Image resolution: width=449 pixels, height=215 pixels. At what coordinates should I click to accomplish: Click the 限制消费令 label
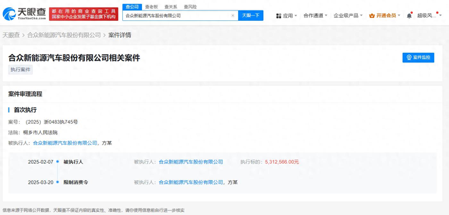pyautogui.click(x=76, y=182)
